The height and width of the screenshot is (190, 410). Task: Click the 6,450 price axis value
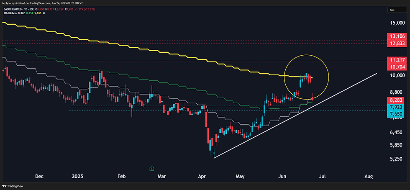coord(396,133)
